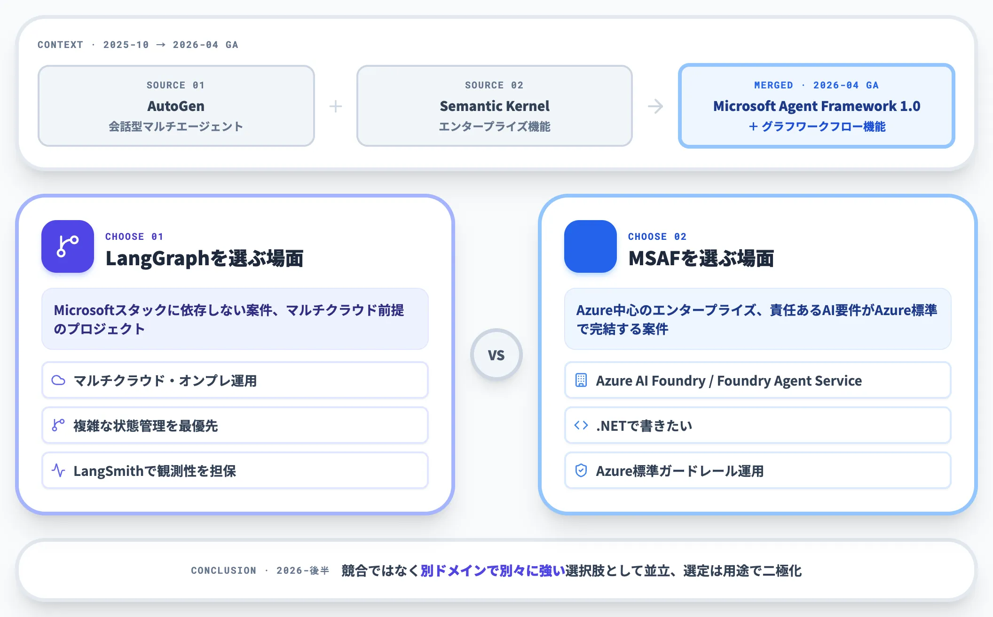993x617 pixels.
Task: Click the activity pulse icon beside LangSmith
Action: pyautogui.click(x=58, y=470)
